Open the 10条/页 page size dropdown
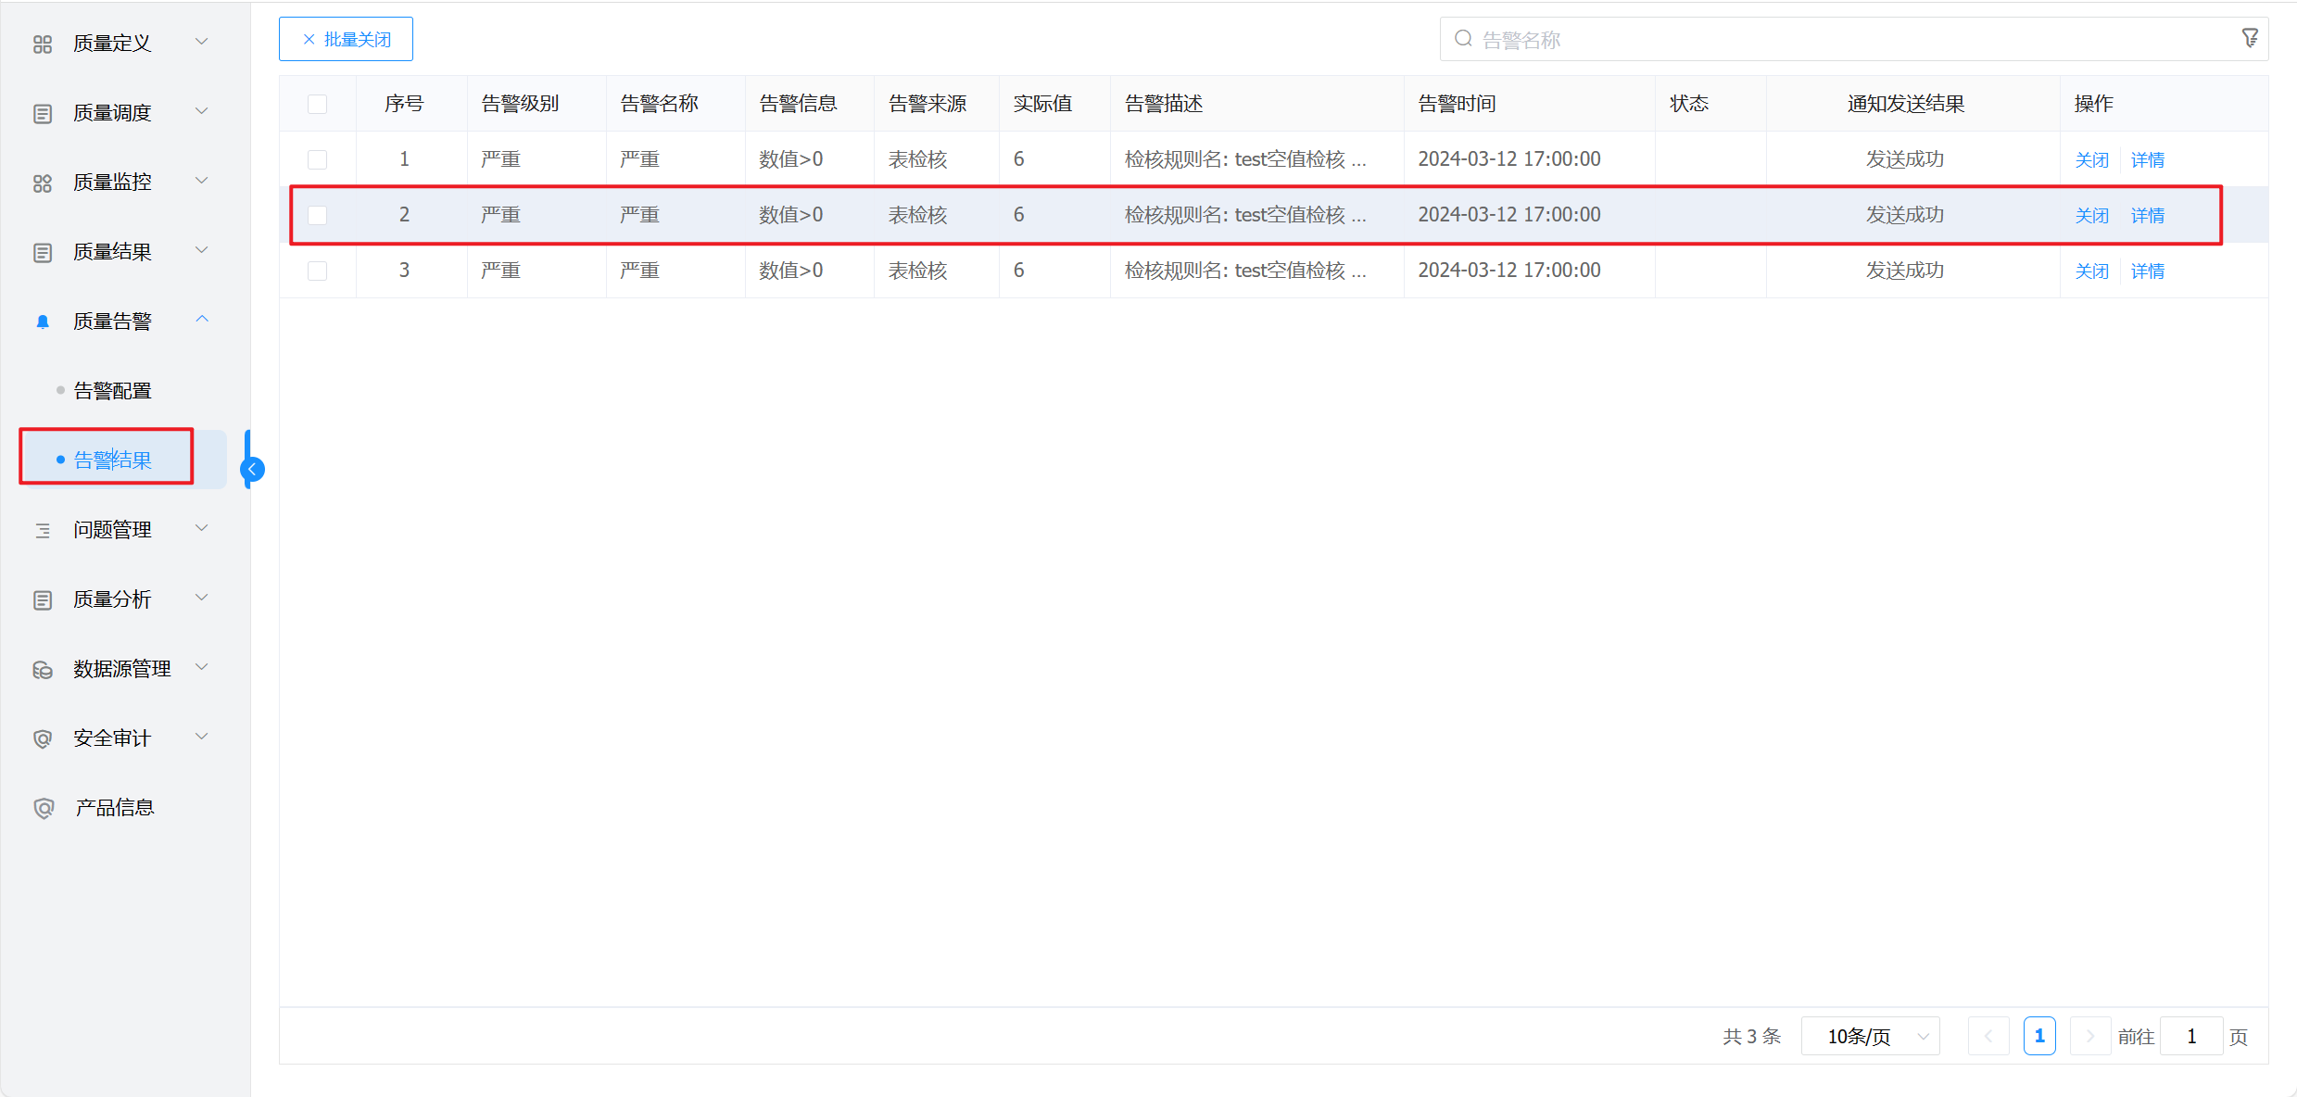This screenshot has height=1097, width=2297. [x=1870, y=1036]
